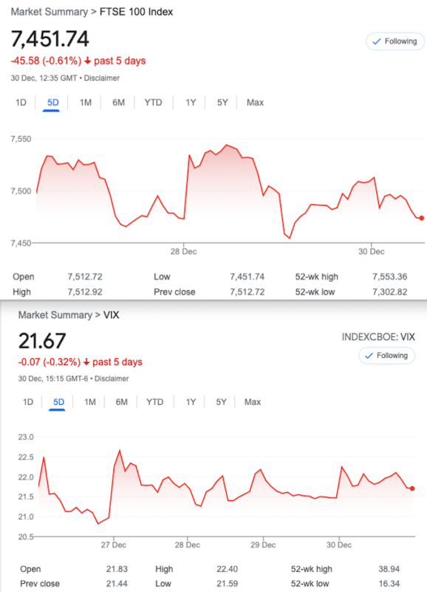The width and height of the screenshot is (427, 592).
Task: Open Max range for FTSE 100
Action: pyautogui.click(x=255, y=103)
